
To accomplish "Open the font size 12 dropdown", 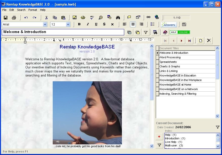I will (x=68, y=24).
